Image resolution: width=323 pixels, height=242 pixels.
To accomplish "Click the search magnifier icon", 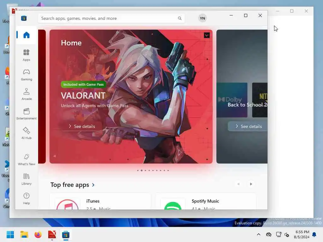I will pos(179,18).
